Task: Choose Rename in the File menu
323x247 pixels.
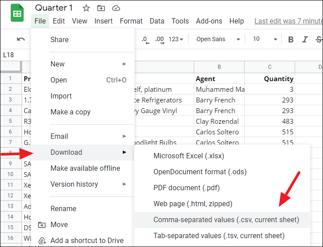Action: point(83,208)
